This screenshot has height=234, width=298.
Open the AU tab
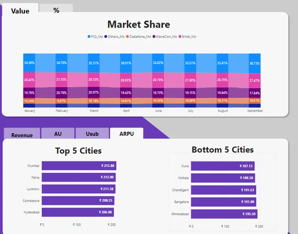tap(58, 133)
